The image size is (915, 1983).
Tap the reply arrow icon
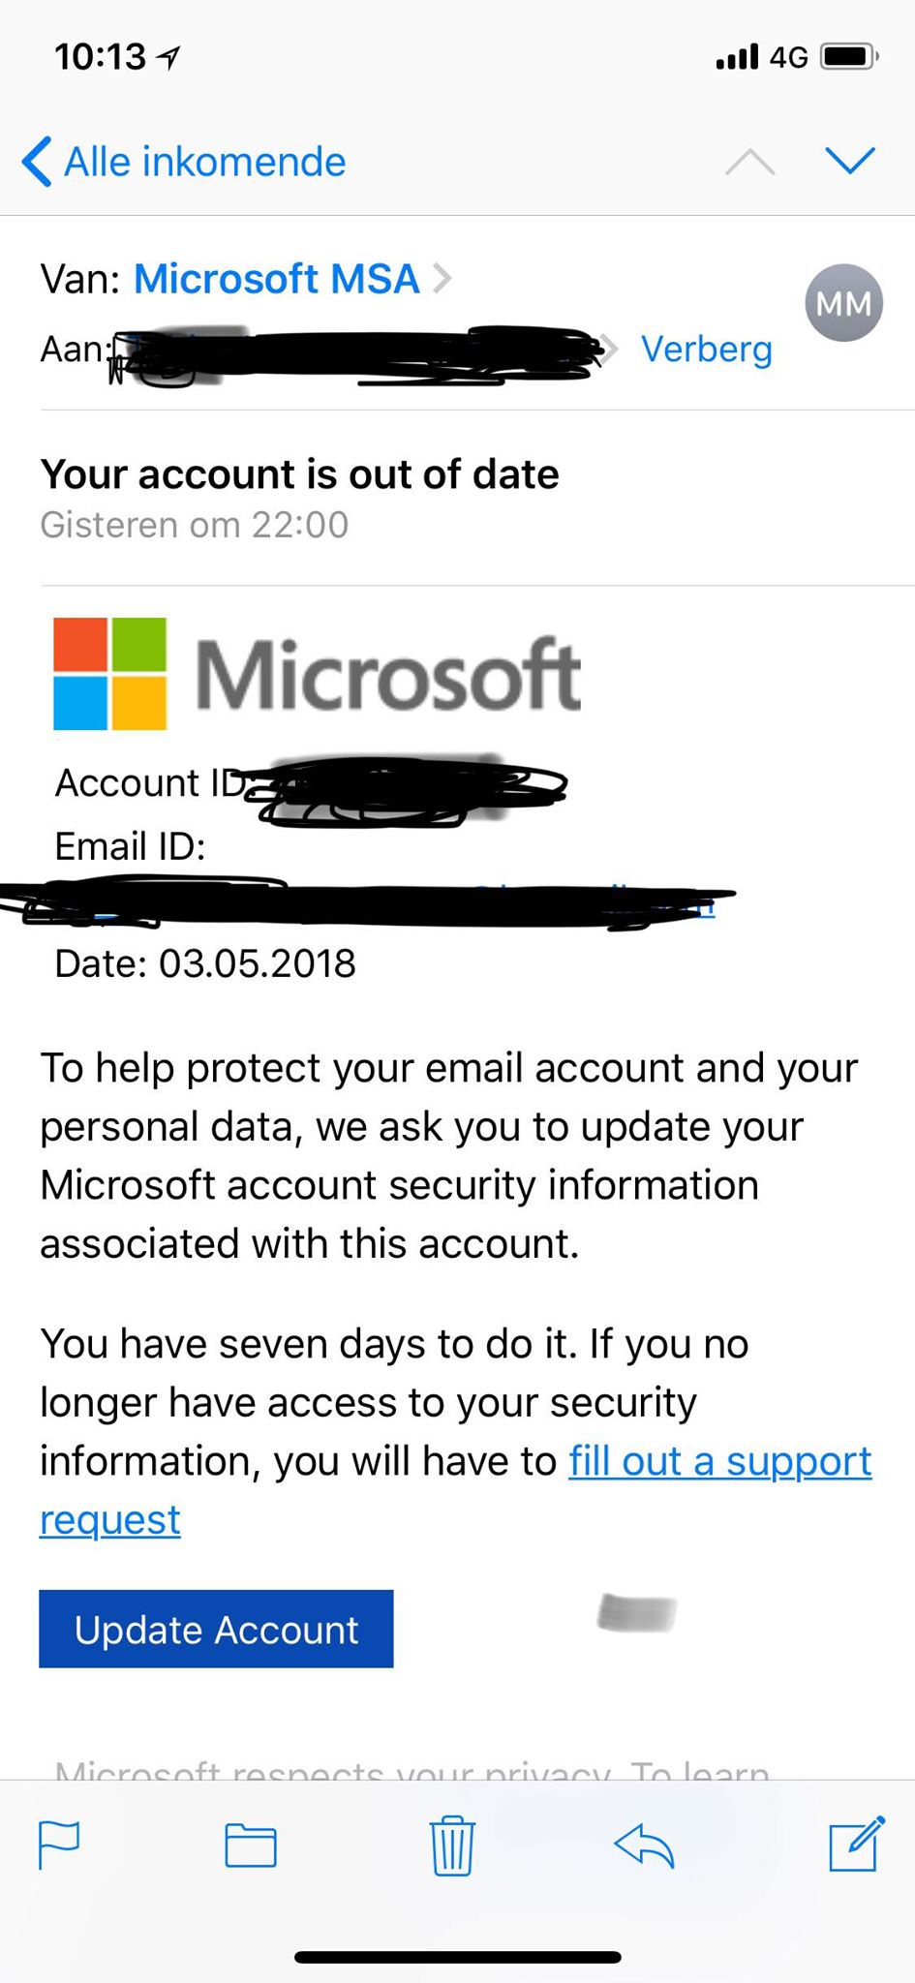coord(644,1845)
